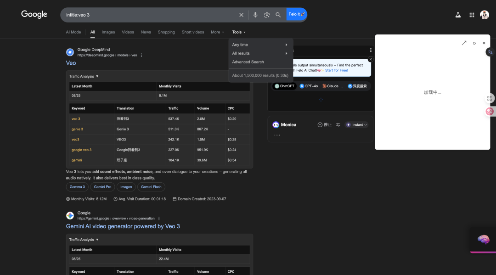Viewport: 496px width, 275px height.
Task: Open Search Labs flask icon
Action: [x=458, y=15]
